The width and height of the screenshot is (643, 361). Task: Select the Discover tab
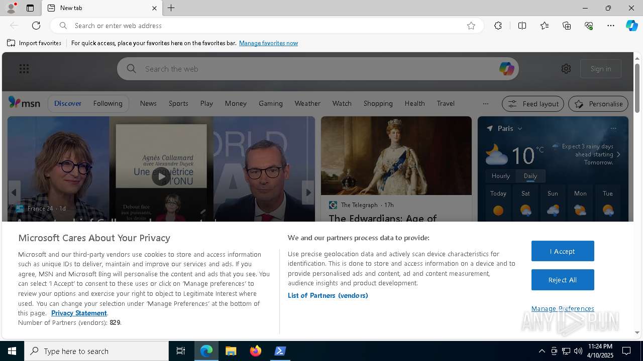(x=68, y=103)
